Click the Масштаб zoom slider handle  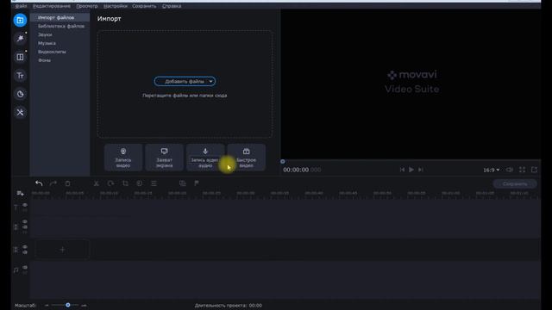[x=67, y=305]
